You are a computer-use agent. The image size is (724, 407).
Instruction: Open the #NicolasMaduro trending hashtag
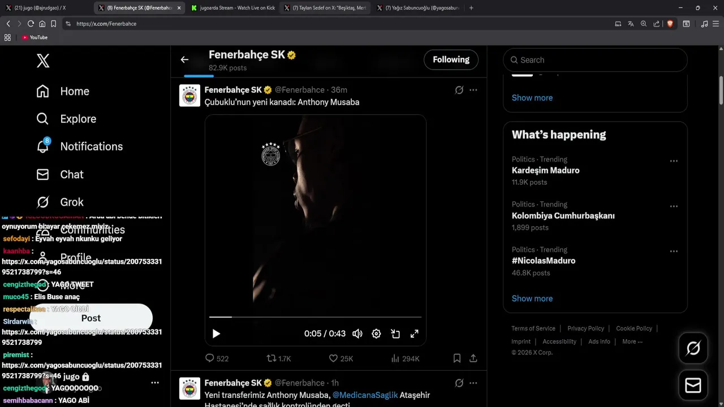coord(544,261)
